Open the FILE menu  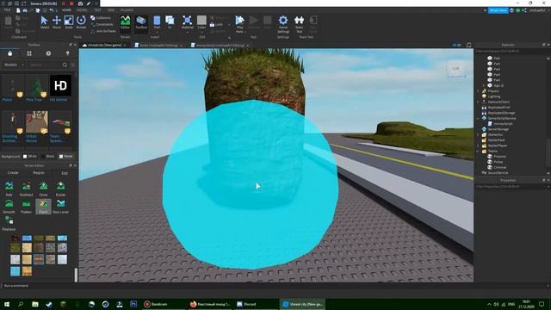click(7, 10)
